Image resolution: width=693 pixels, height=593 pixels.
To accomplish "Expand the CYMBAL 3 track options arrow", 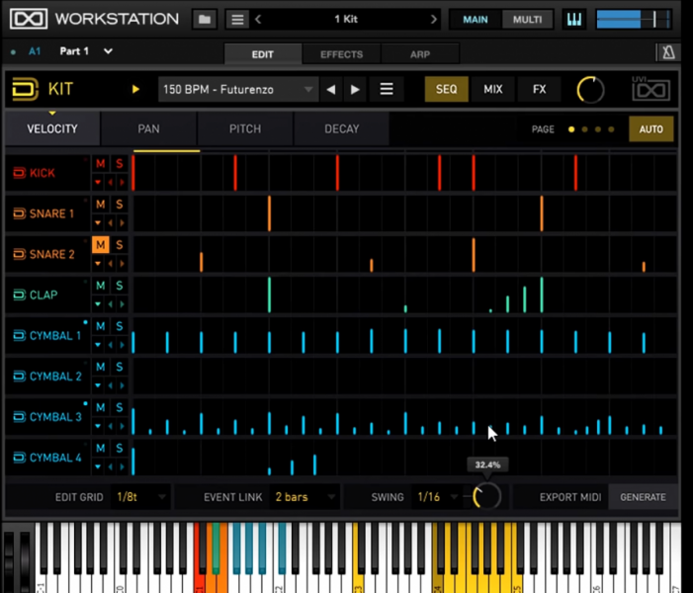I will coord(98,426).
